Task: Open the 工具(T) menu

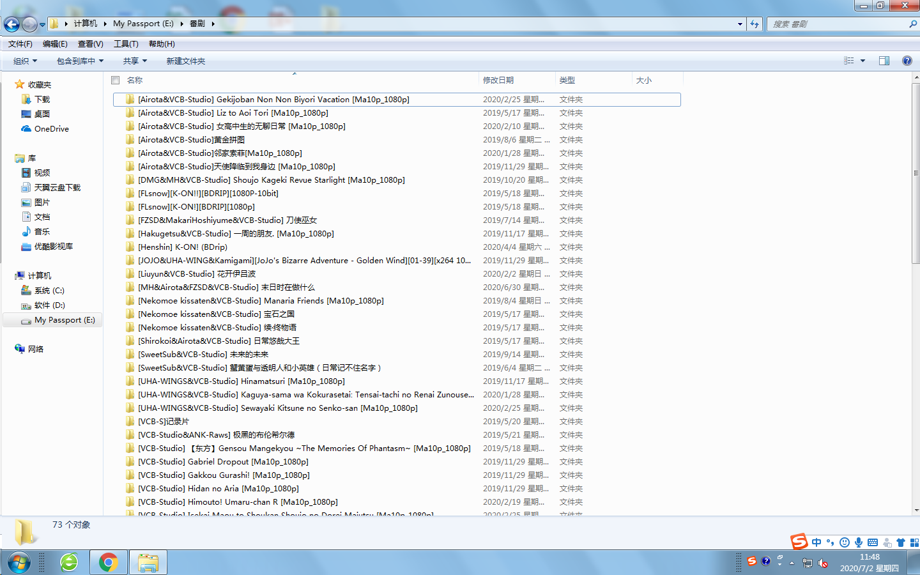Action: click(126, 44)
